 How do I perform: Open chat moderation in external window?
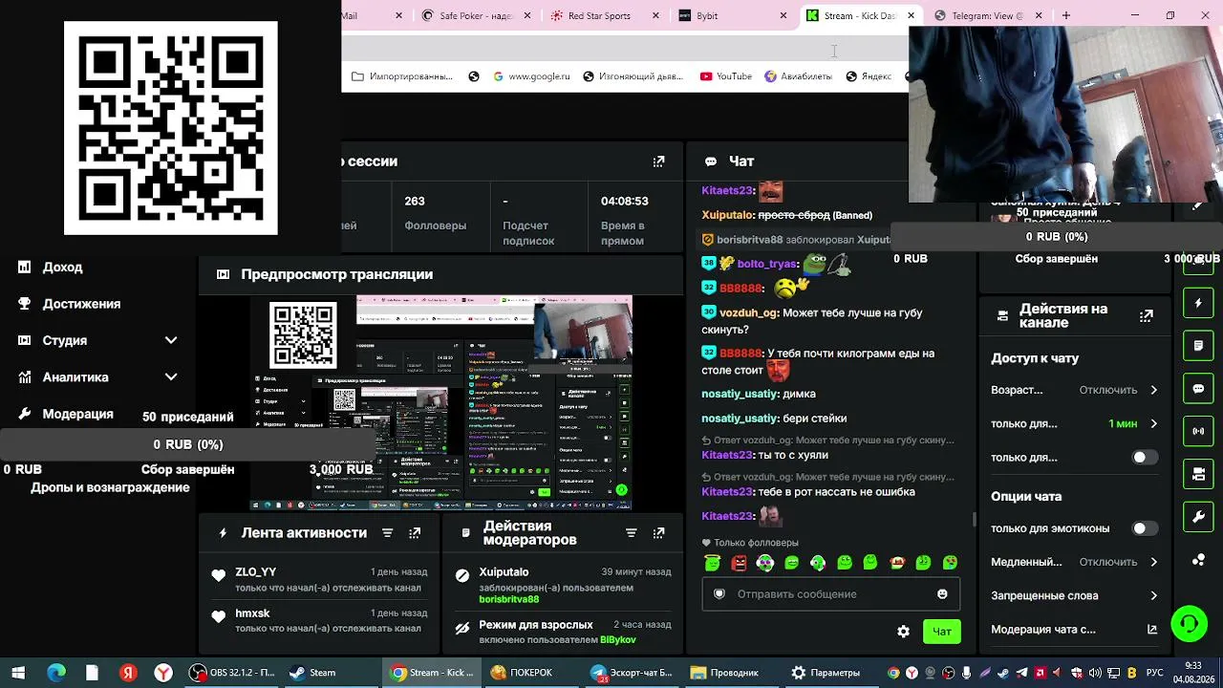point(1152,630)
